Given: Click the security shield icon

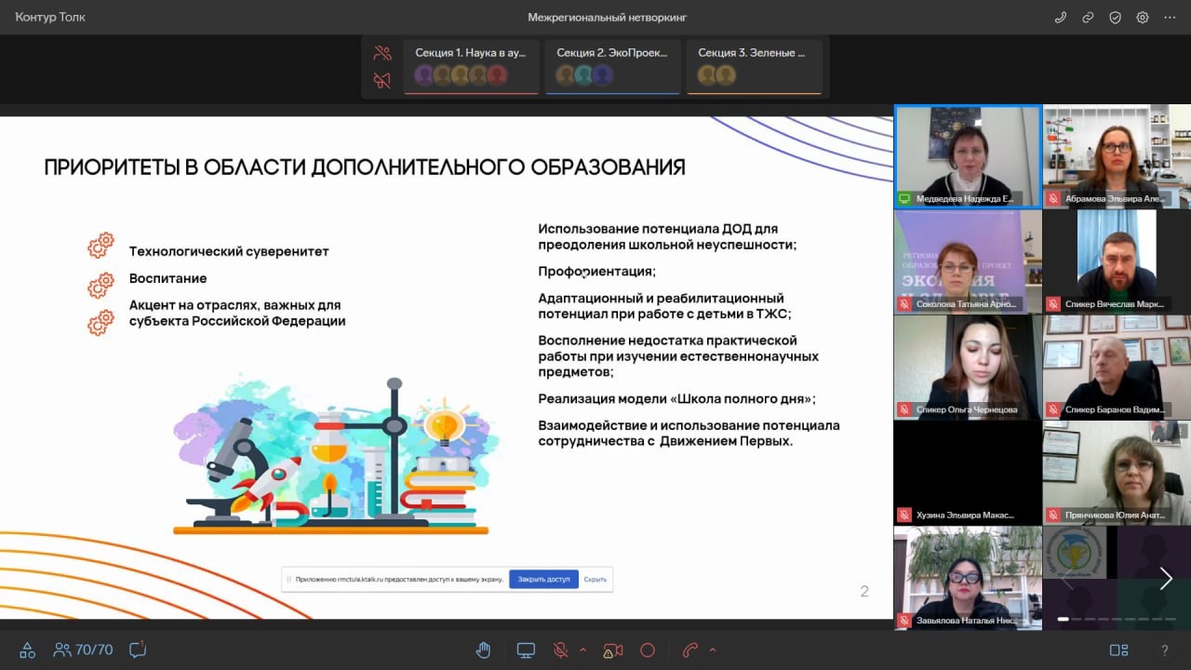Looking at the screenshot, I should (x=1115, y=18).
